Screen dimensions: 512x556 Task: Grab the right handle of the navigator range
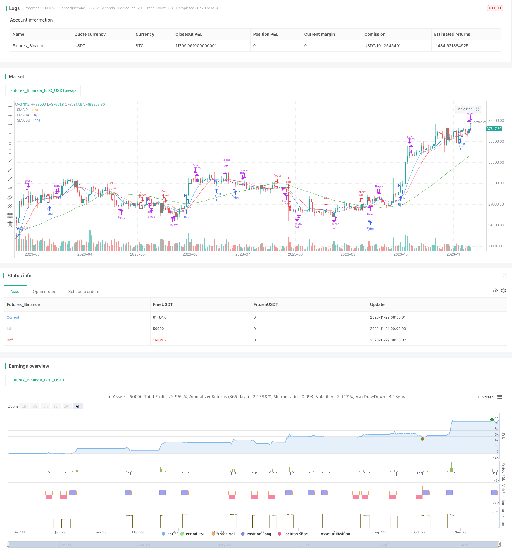tap(499, 544)
